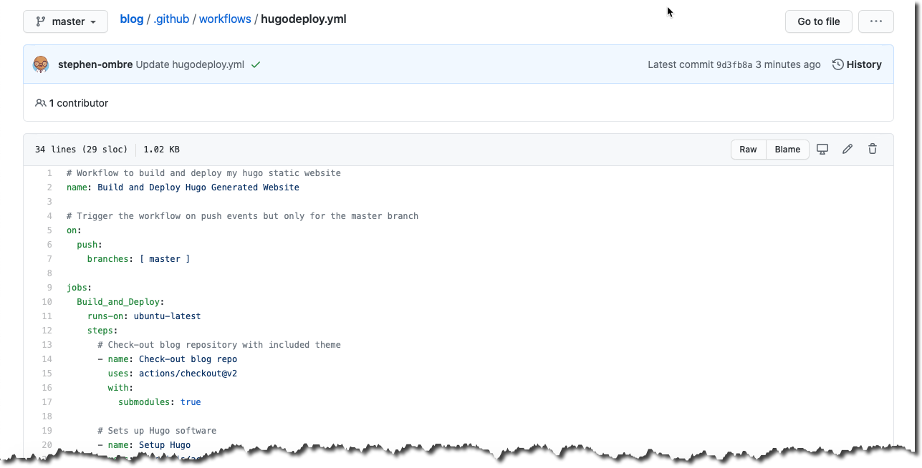The height and width of the screenshot is (468, 922).
Task: Select line number 1
Action: click(x=49, y=173)
